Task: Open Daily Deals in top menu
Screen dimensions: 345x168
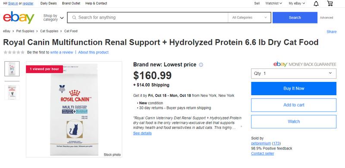Action: tap(49, 3)
